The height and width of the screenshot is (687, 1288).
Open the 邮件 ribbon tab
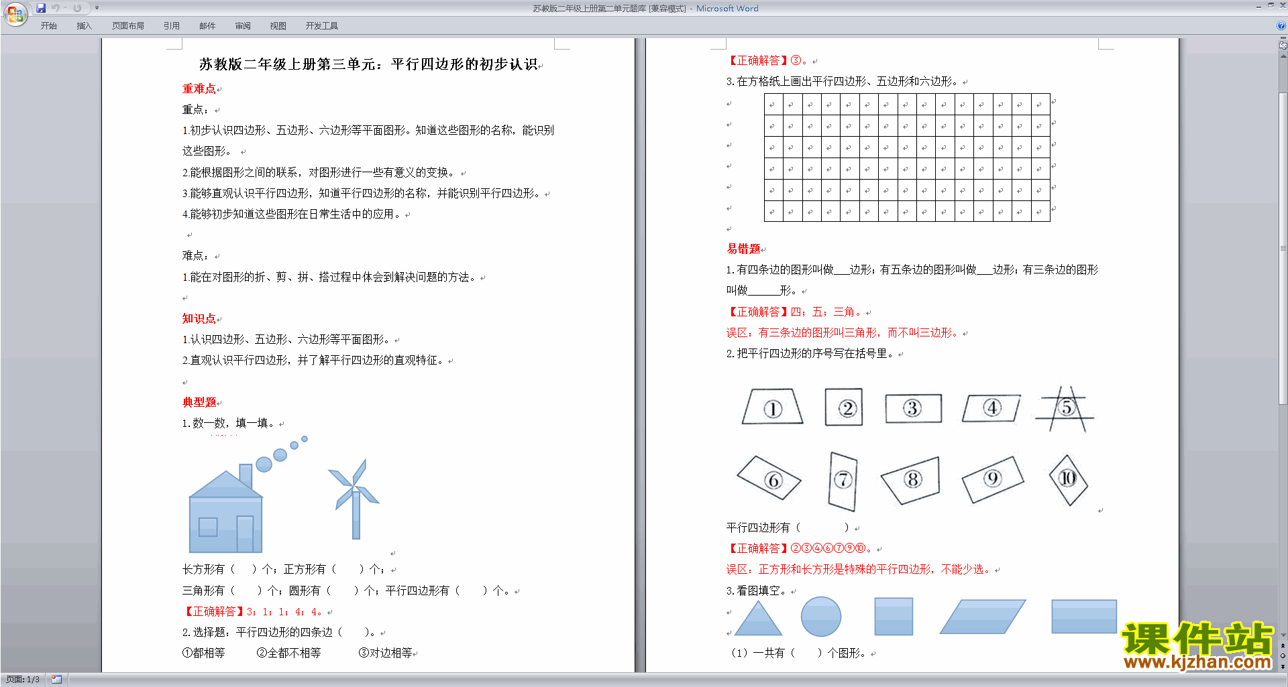pos(207,25)
